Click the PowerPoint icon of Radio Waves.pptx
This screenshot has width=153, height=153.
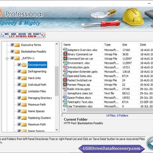tap(65, 89)
